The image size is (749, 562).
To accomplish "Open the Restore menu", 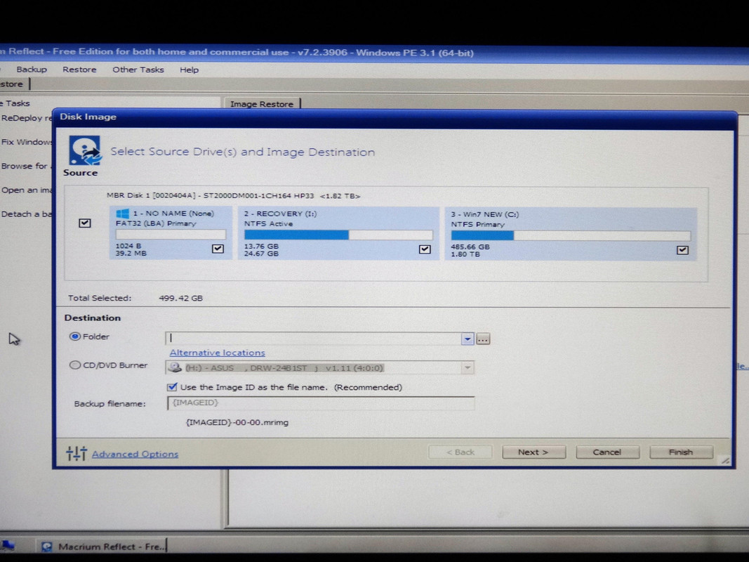I will coord(79,70).
